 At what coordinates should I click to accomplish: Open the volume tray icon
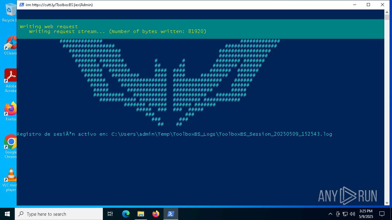(352, 214)
